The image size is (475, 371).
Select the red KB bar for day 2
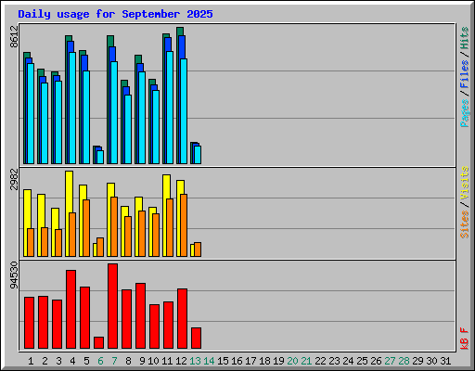(43, 323)
